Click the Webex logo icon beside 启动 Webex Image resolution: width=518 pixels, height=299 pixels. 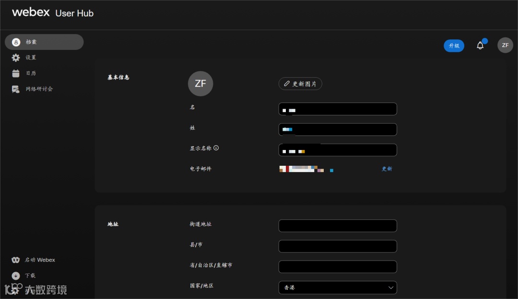[x=16, y=260]
